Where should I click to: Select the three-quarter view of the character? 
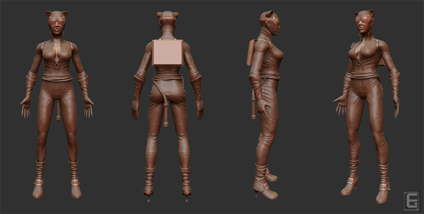(367, 106)
